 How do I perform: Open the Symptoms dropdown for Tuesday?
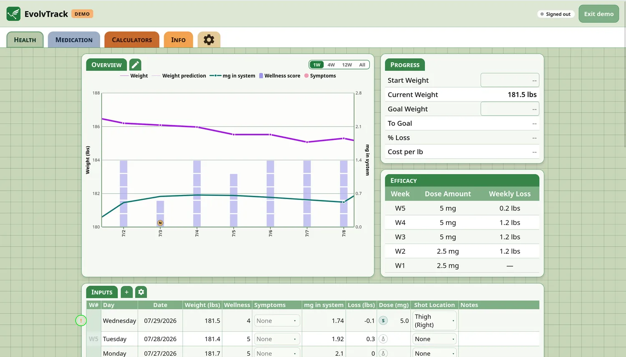[x=277, y=339]
